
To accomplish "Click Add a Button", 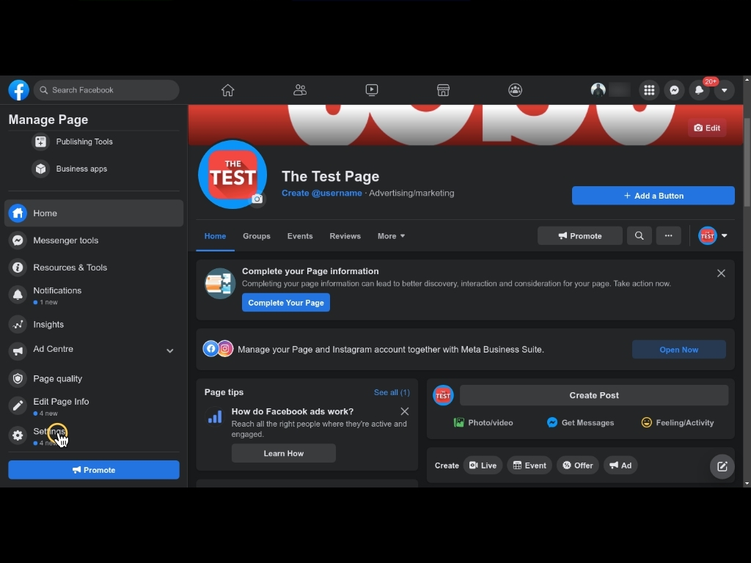I will tap(653, 196).
